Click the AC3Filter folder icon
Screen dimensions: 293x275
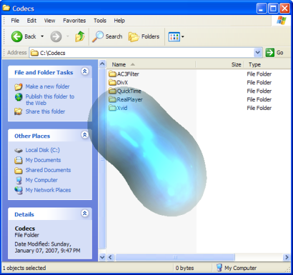(x=112, y=74)
